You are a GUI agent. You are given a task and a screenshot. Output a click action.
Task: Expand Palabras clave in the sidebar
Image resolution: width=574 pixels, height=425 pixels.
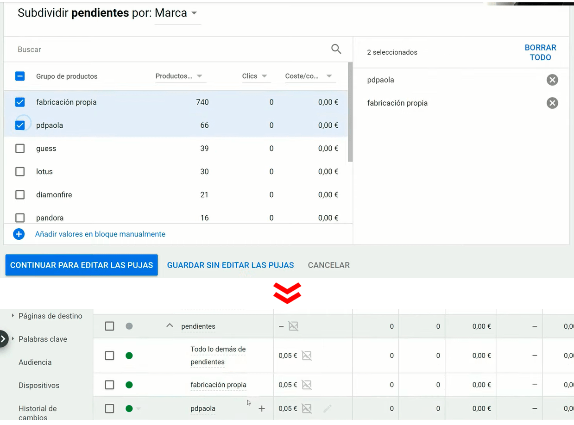[43, 339]
